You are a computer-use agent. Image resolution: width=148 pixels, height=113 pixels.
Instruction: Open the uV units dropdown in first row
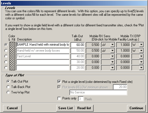click(x=113, y=45)
